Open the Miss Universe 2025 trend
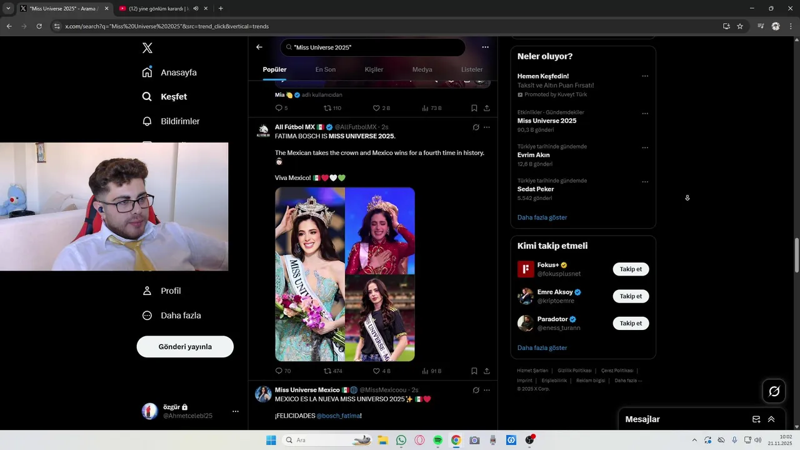The height and width of the screenshot is (450, 800). point(547,121)
